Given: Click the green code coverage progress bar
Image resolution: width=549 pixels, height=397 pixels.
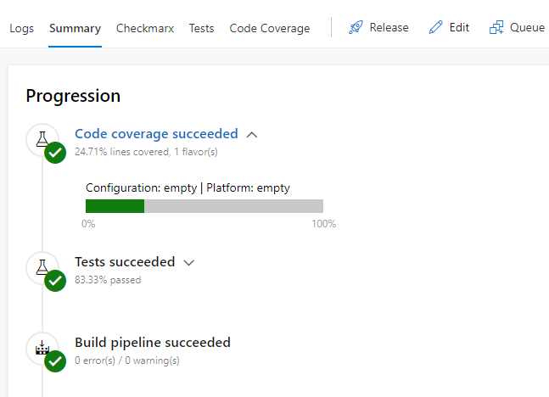Looking at the screenshot, I should tap(115, 206).
